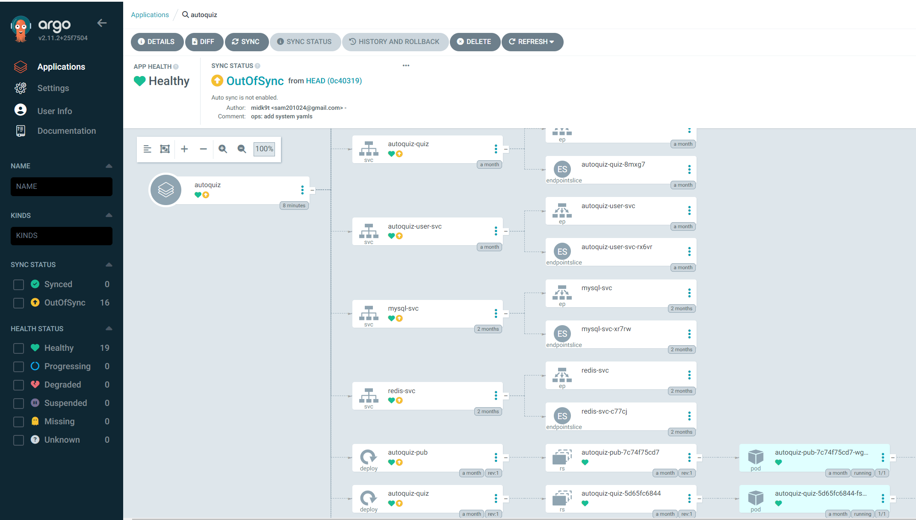Open Settings in the sidebar
916x520 pixels.
pyautogui.click(x=53, y=88)
